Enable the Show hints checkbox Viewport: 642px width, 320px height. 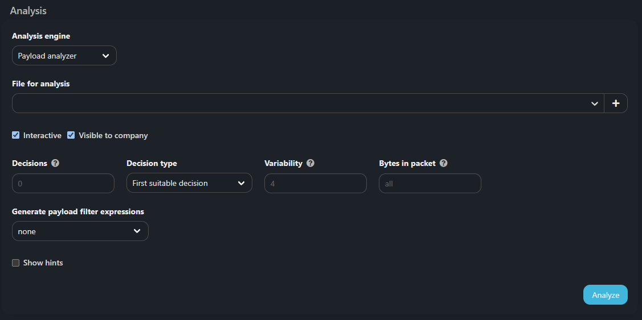[x=16, y=263]
